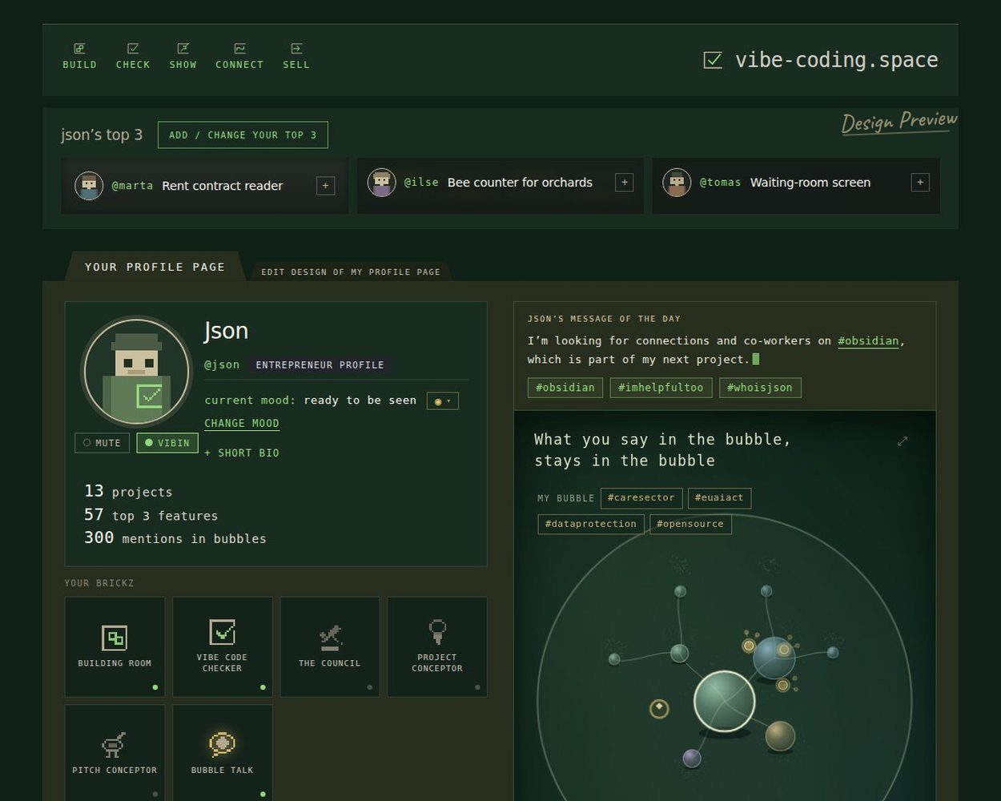This screenshot has height=801, width=1001.
Task: Select the #euaiact bubble tag
Action: point(719,498)
